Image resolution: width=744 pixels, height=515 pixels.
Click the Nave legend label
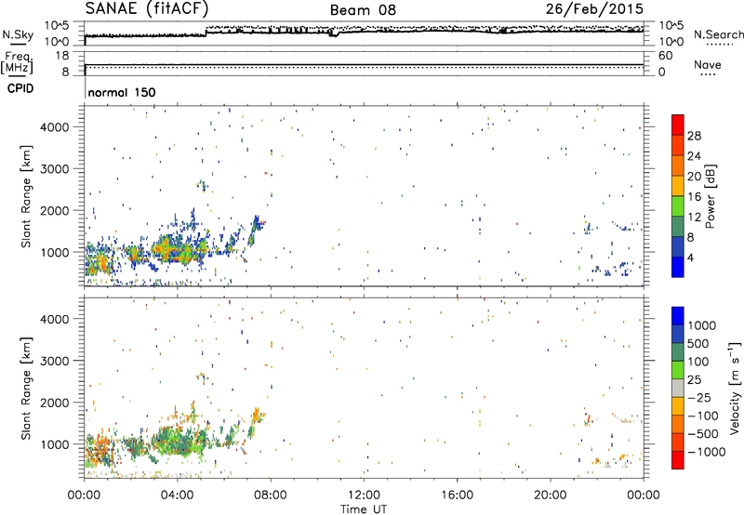tap(708, 65)
